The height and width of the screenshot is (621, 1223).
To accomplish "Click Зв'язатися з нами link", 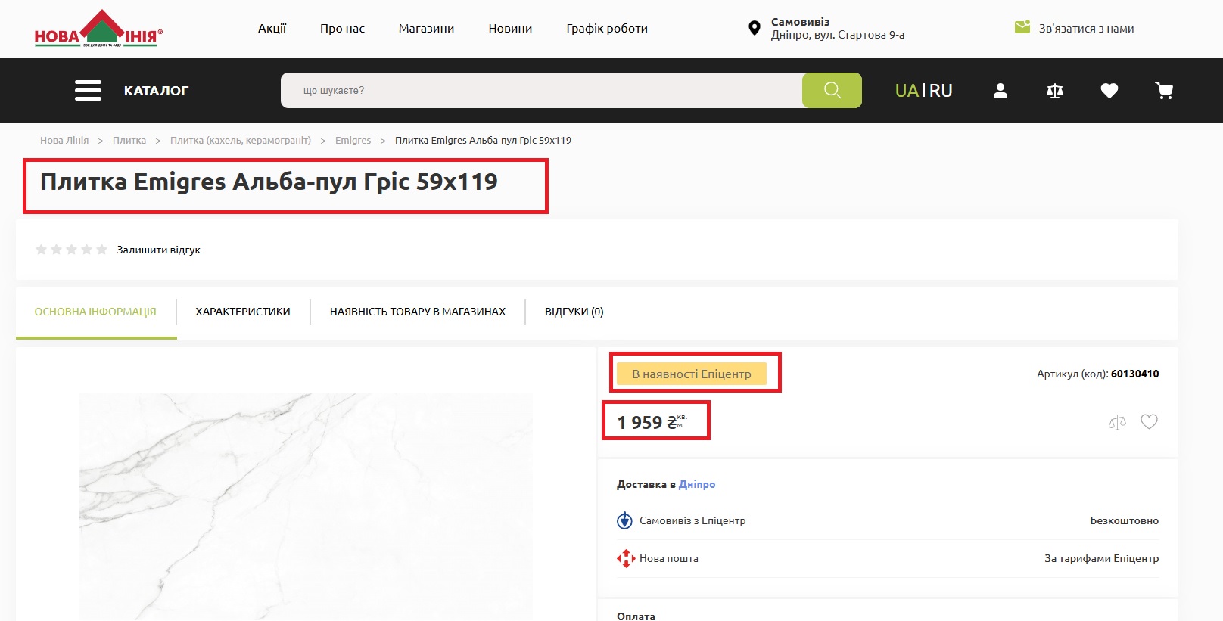I will 1086,29.
